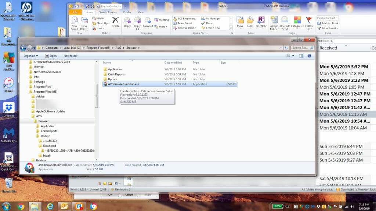
Task: Select the Categorize icon on the ribbon
Action: pyautogui.click(x=297, y=19)
